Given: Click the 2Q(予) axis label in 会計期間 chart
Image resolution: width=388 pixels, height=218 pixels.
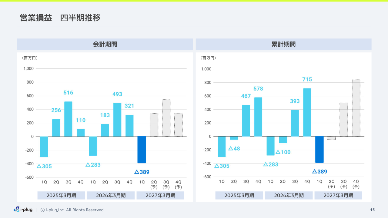Looking at the screenshot, I should point(154,184).
